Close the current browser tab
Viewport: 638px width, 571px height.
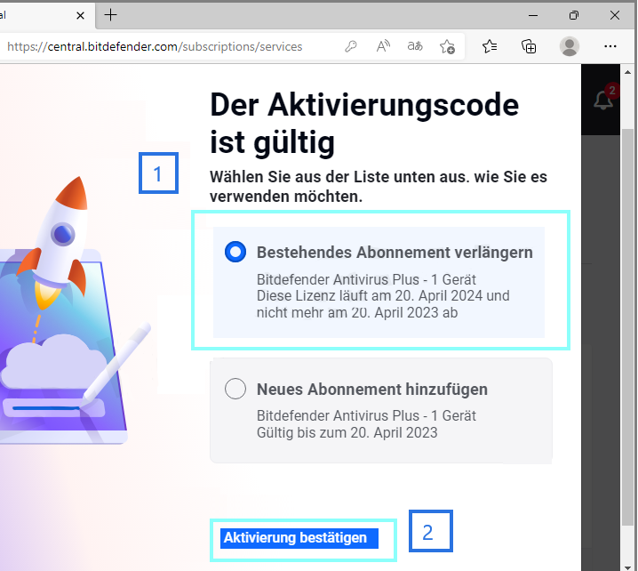pyautogui.click(x=81, y=15)
